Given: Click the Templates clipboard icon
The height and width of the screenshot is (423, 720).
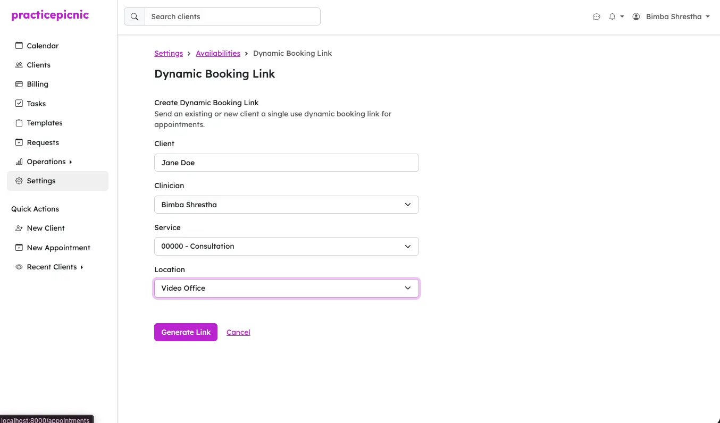Looking at the screenshot, I should [19, 123].
